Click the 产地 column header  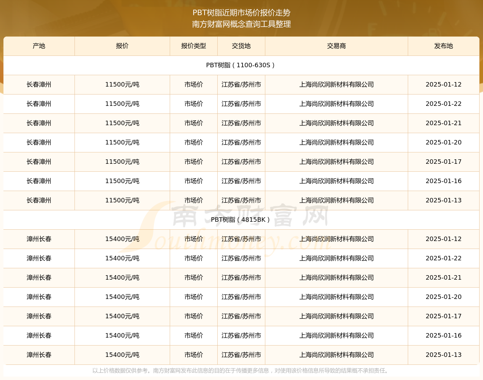click(39, 46)
